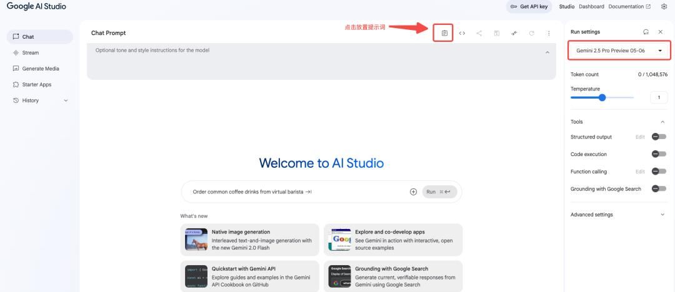The width and height of the screenshot is (675, 292).
Task: Open Quickstart with Gemini API card
Action: coord(249,276)
